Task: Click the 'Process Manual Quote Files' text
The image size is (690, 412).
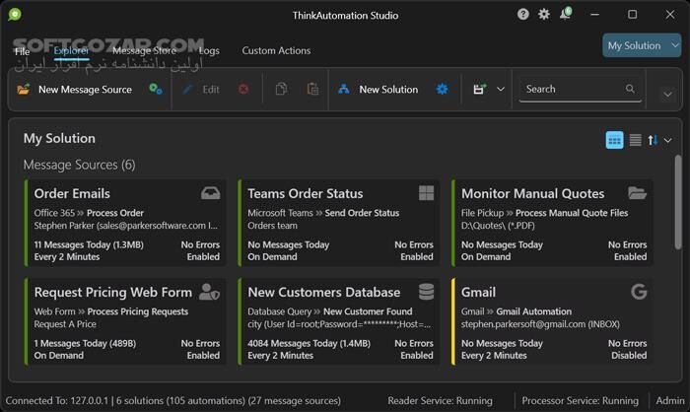Action: [x=572, y=213]
